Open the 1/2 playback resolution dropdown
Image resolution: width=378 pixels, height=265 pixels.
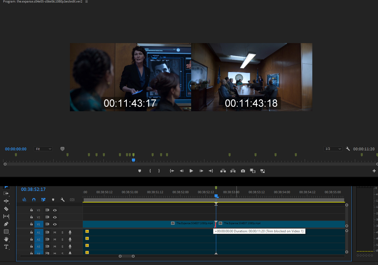[x=333, y=149]
